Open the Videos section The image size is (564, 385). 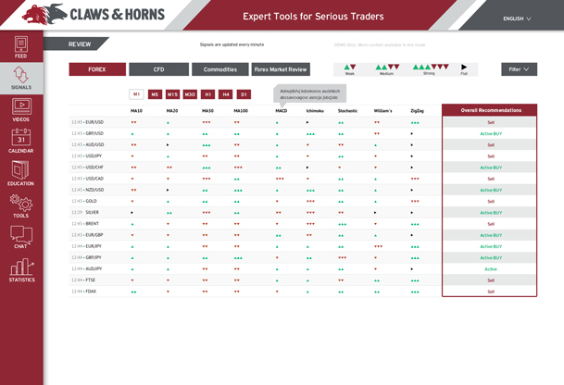point(20,109)
